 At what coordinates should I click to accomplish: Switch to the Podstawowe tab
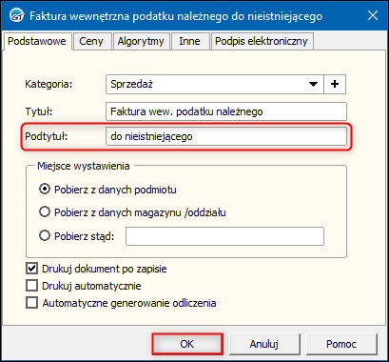37,41
